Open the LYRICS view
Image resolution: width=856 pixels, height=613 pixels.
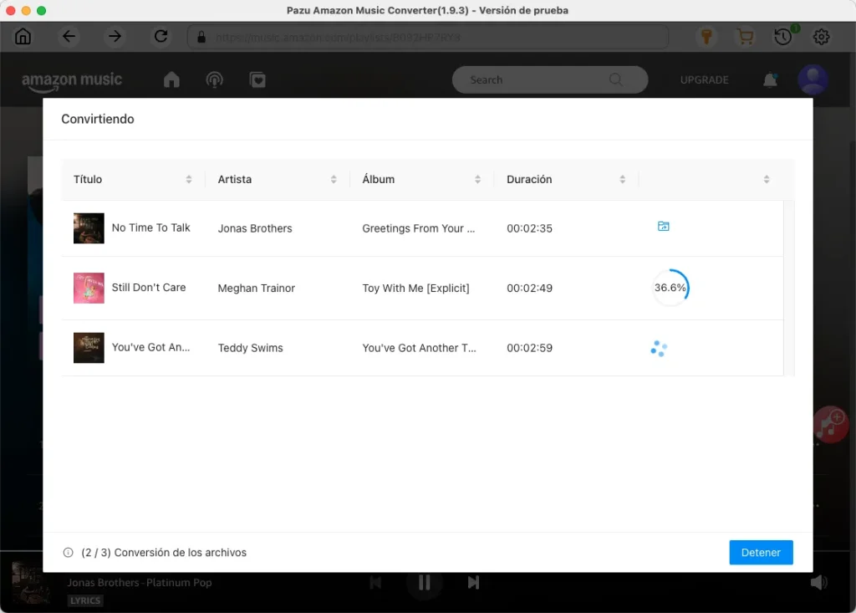click(84, 600)
